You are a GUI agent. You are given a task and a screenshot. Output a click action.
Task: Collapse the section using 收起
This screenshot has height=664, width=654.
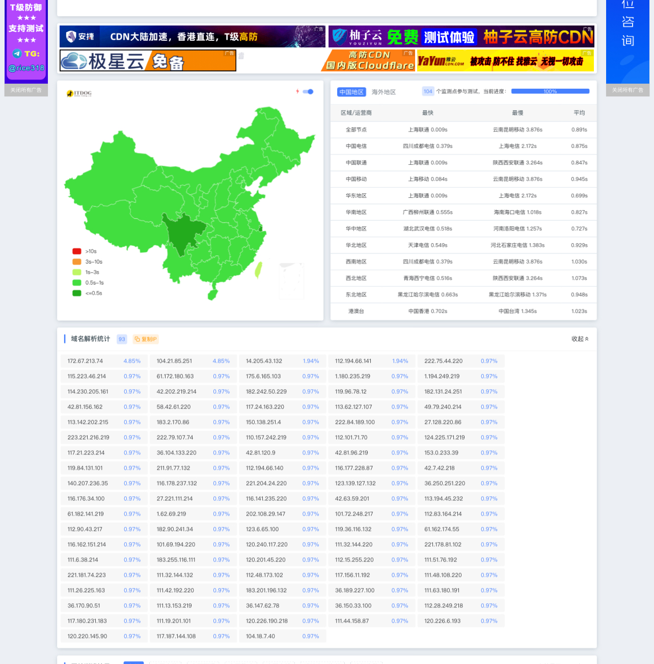click(580, 339)
